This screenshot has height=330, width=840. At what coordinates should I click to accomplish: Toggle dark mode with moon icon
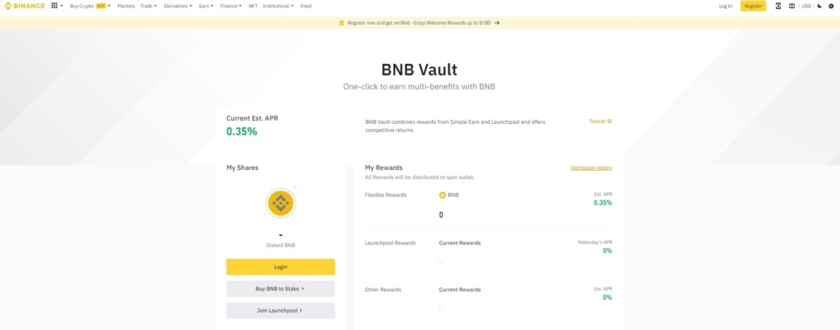819,6
